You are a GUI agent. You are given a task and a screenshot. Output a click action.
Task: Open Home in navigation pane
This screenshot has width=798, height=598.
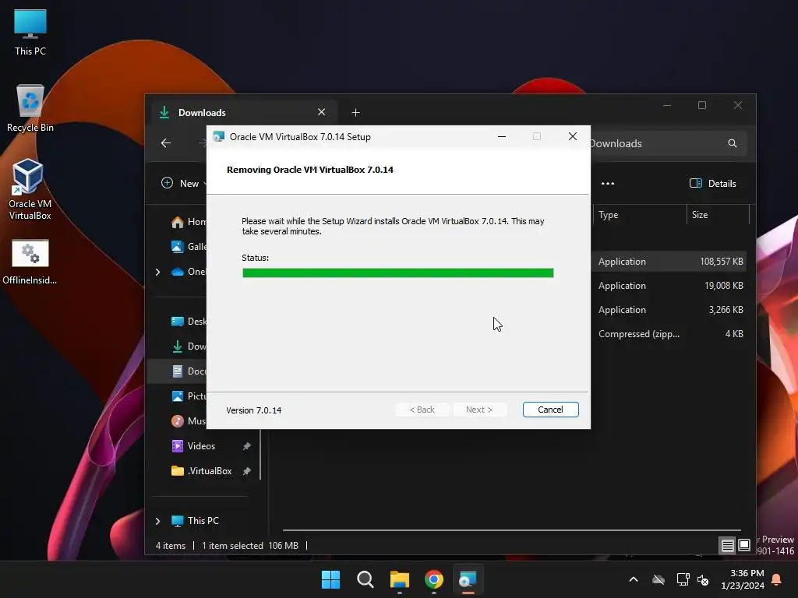coord(189,222)
